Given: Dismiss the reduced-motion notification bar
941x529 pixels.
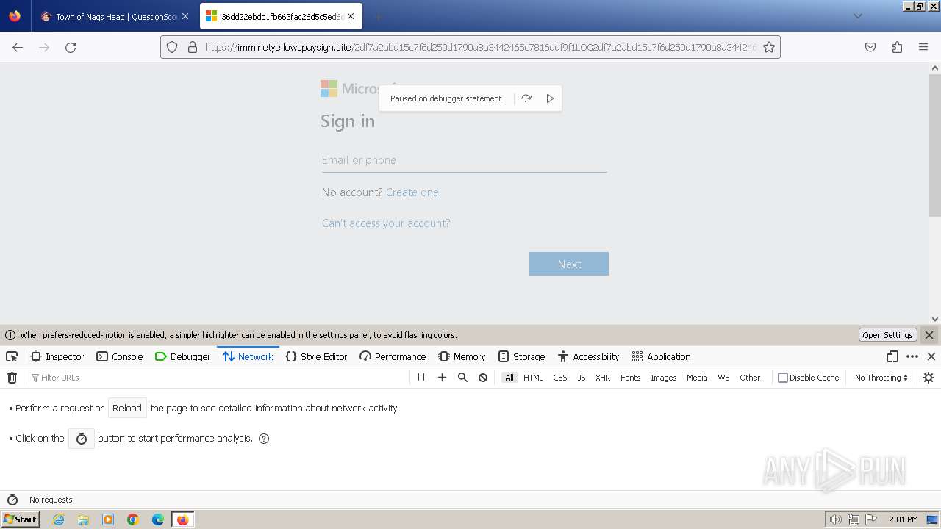Looking at the screenshot, I should tap(929, 335).
